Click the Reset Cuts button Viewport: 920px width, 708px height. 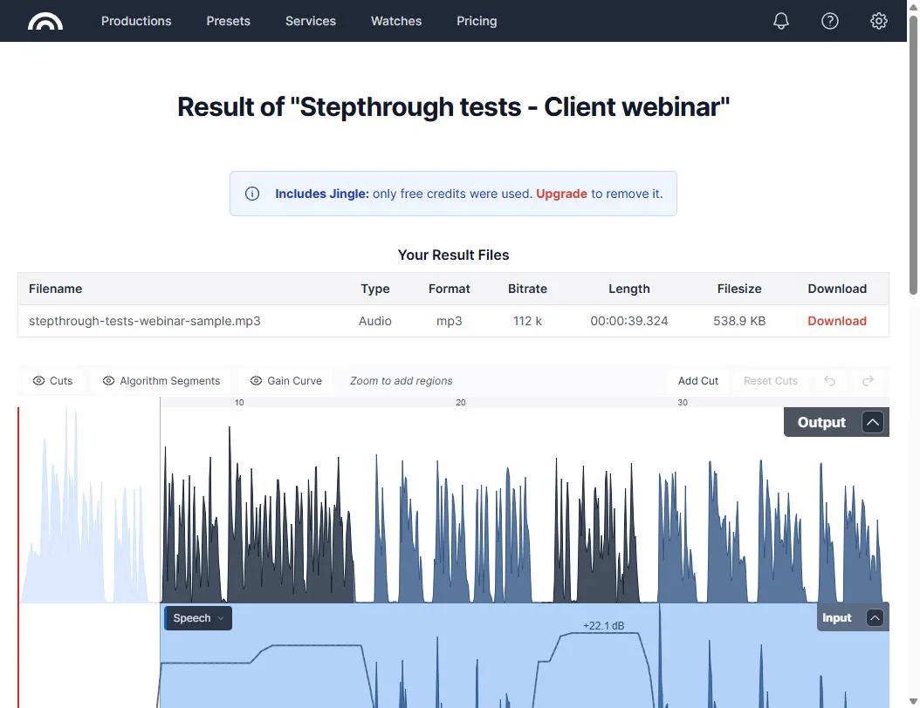(771, 381)
